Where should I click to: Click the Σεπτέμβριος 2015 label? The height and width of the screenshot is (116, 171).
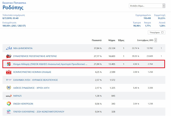click(145, 40)
